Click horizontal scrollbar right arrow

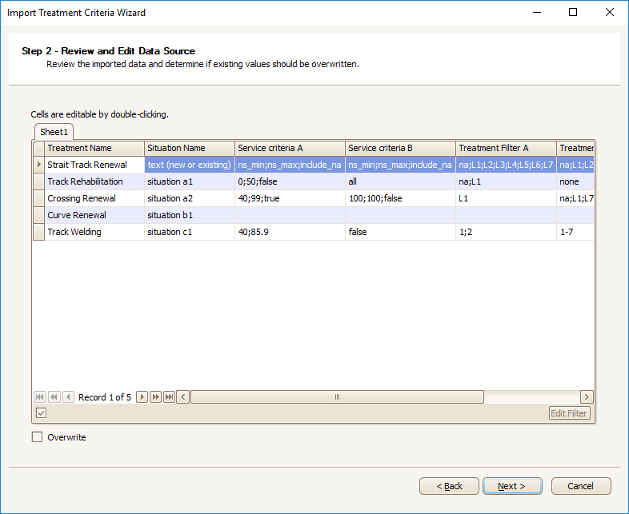[x=587, y=397]
